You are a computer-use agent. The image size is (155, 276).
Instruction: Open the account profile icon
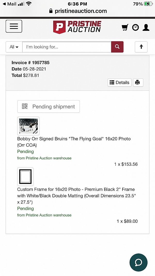click(x=146, y=27)
